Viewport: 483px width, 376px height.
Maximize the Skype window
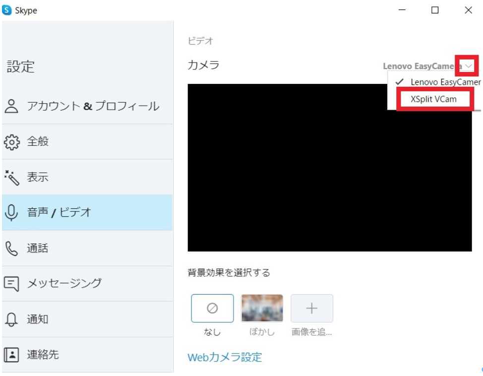pos(435,10)
